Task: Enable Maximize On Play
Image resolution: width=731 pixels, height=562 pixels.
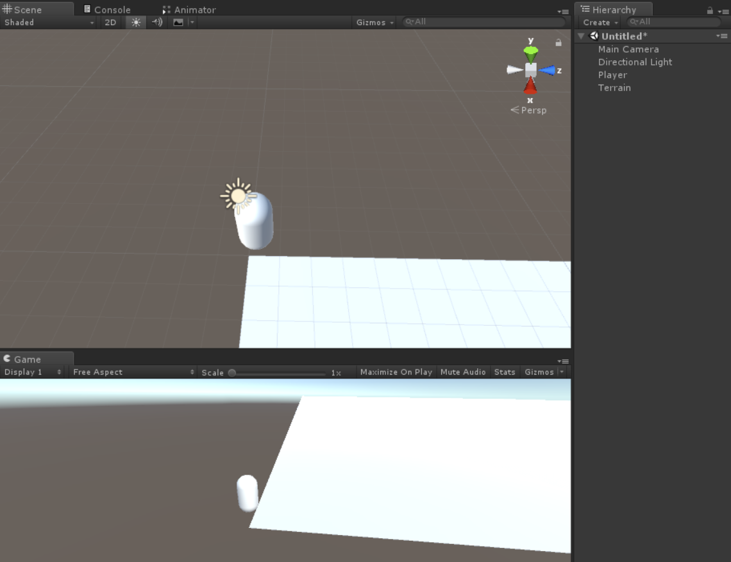Action: 396,371
